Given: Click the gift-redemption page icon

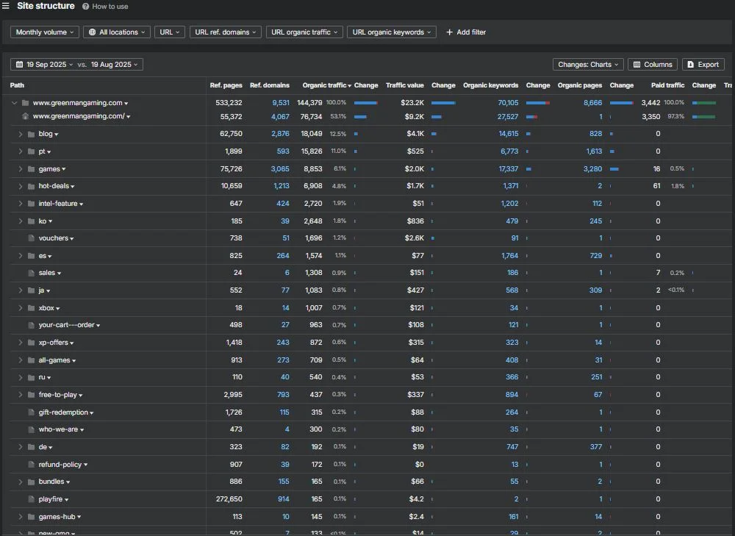Looking at the screenshot, I should point(32,412).
